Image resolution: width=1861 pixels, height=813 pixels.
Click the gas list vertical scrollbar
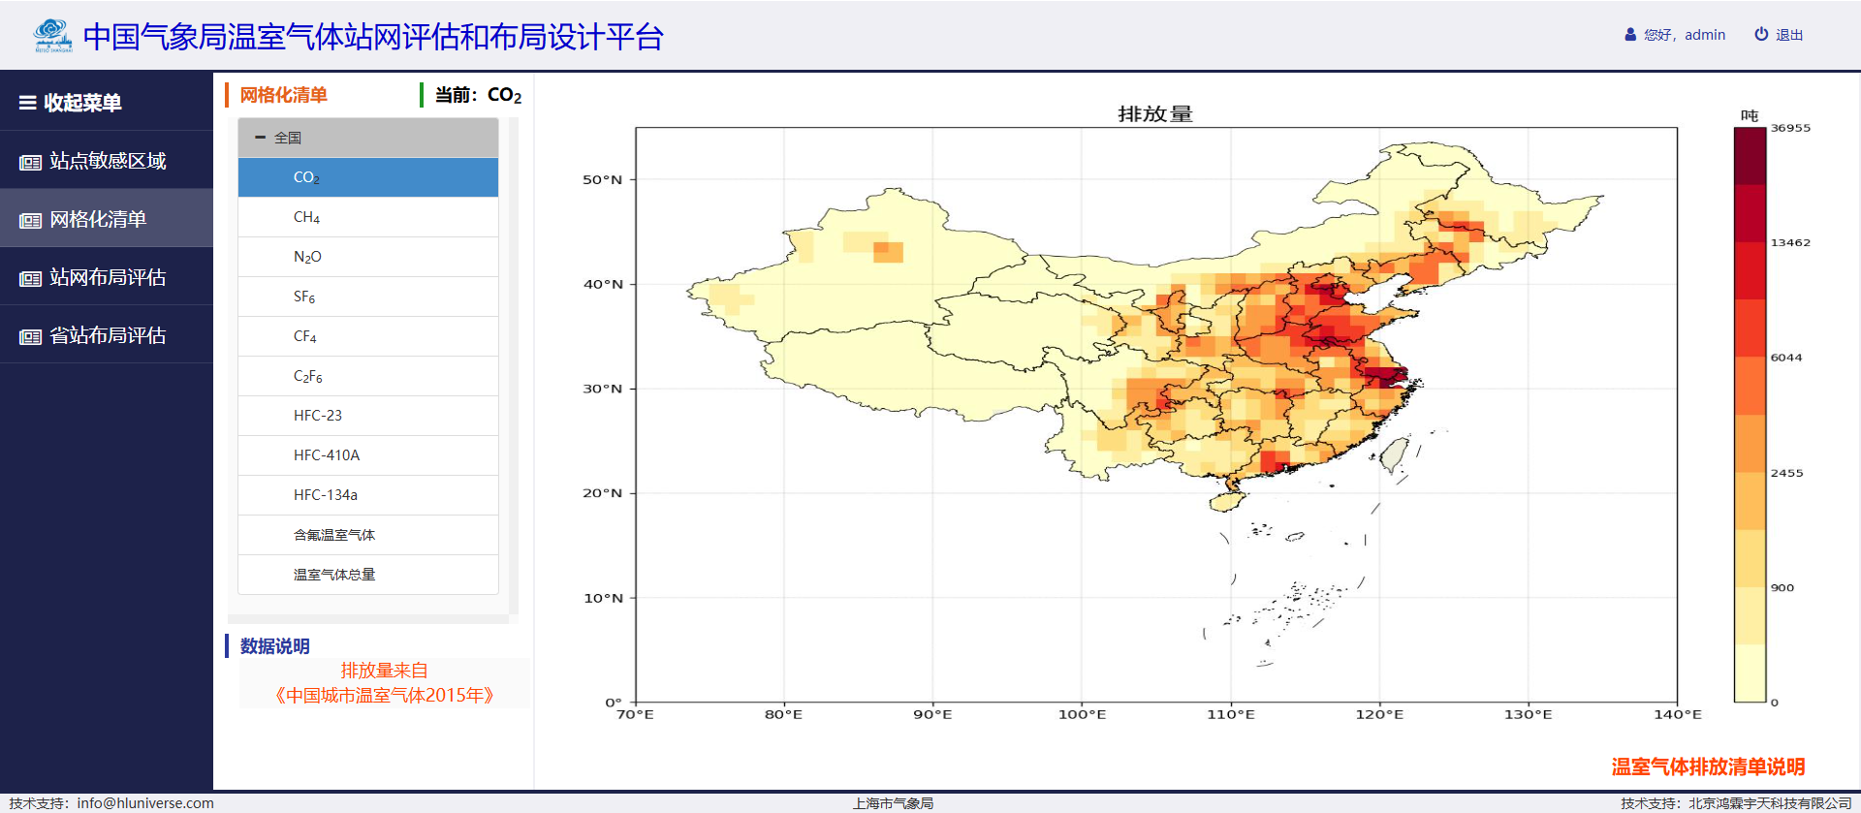[514, 366]
